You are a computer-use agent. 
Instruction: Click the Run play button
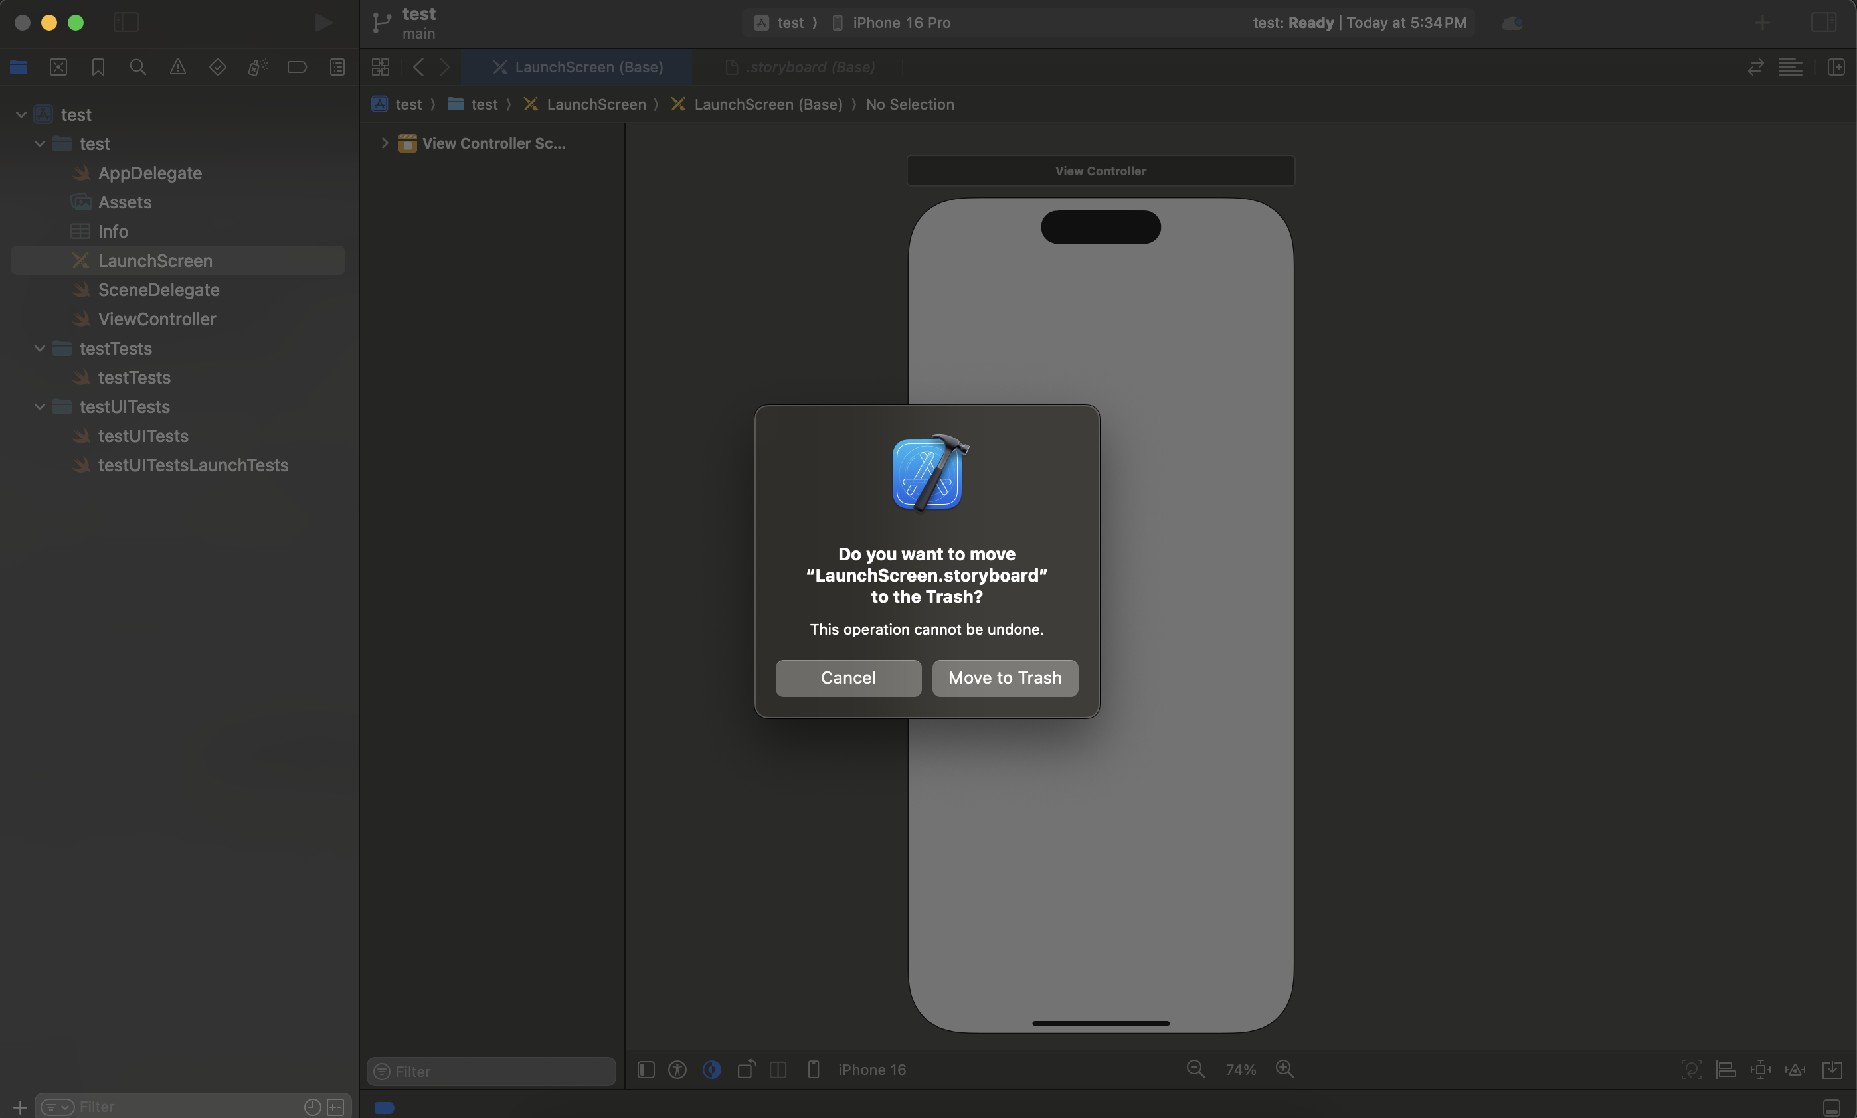point(323,23)
